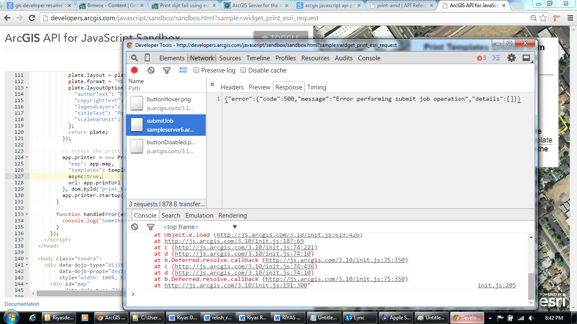Open the init.js:191:300 stack trace link
The height and width of the screenshot is (324, 577).
(236, 286)
